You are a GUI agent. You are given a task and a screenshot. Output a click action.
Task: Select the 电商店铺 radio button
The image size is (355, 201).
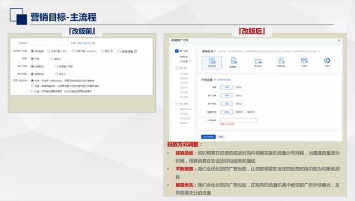coord(119,51)
